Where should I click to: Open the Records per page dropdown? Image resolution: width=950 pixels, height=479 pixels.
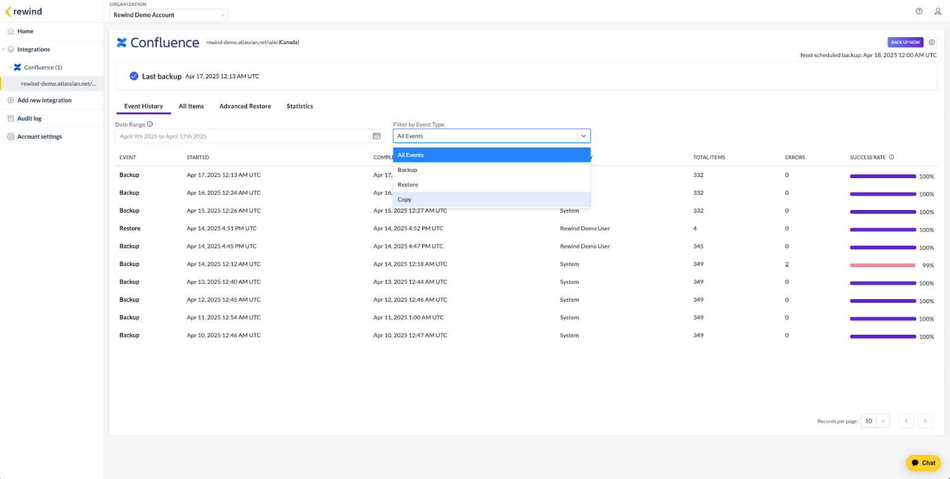[875, 421]
